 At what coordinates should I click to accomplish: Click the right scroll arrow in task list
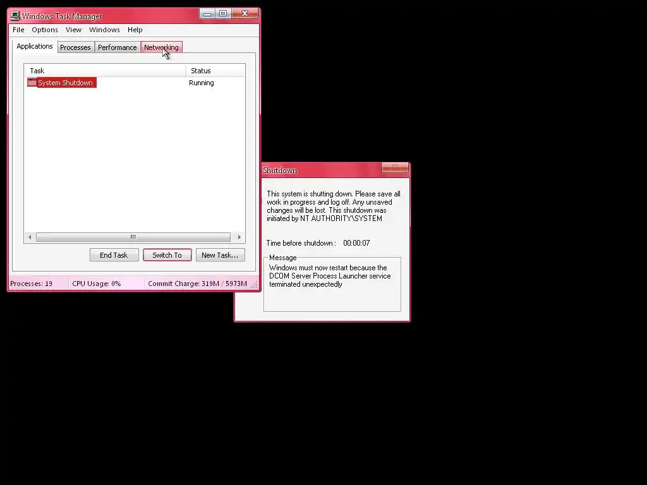239,237
